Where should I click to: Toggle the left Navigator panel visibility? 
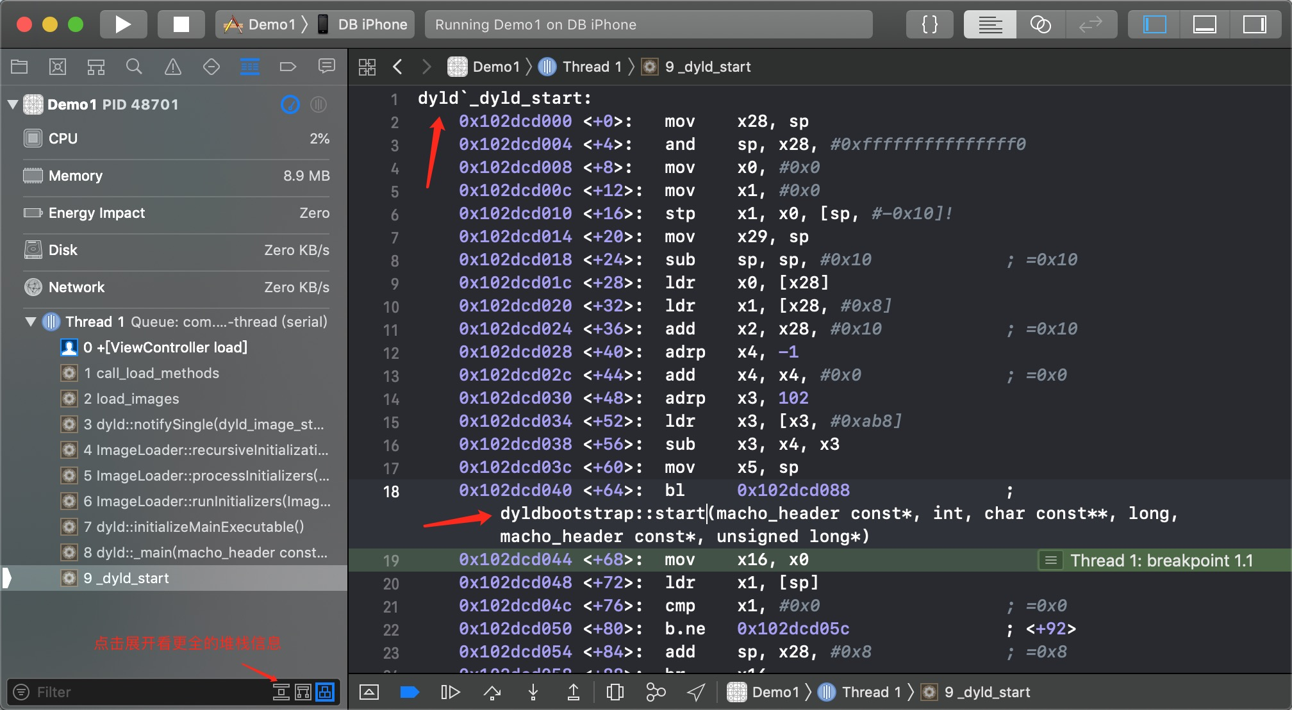pos(1155,24)
